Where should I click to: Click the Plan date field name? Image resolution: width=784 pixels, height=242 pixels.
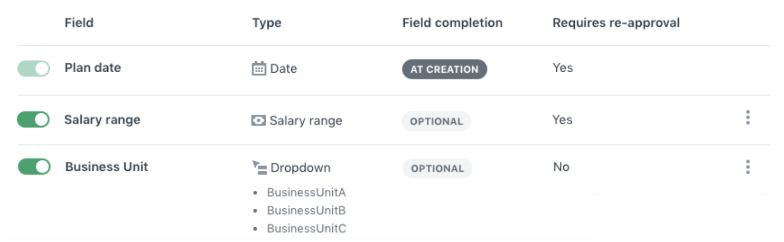click(93, 67)
